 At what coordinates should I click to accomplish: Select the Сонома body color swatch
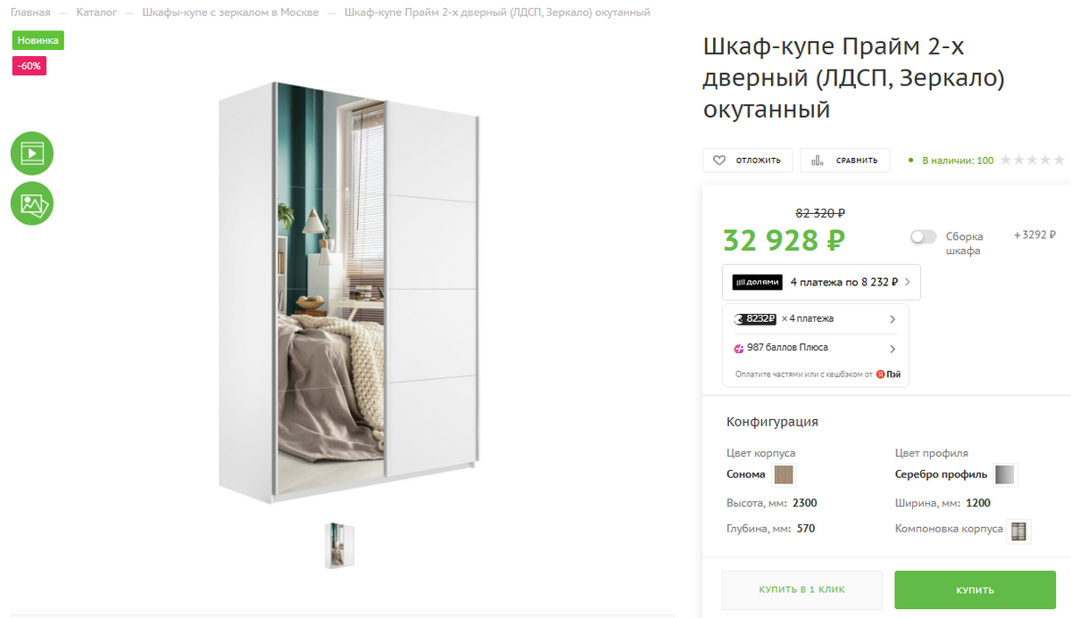[x=785, y=474]
